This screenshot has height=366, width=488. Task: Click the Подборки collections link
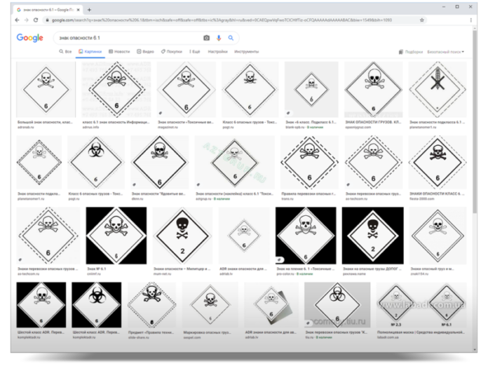[412, 52]
